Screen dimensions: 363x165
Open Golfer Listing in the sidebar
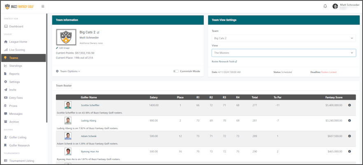[x=18, y=137]
